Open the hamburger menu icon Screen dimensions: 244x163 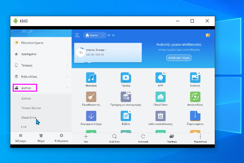pyautogui.click(x=77, y=35)
